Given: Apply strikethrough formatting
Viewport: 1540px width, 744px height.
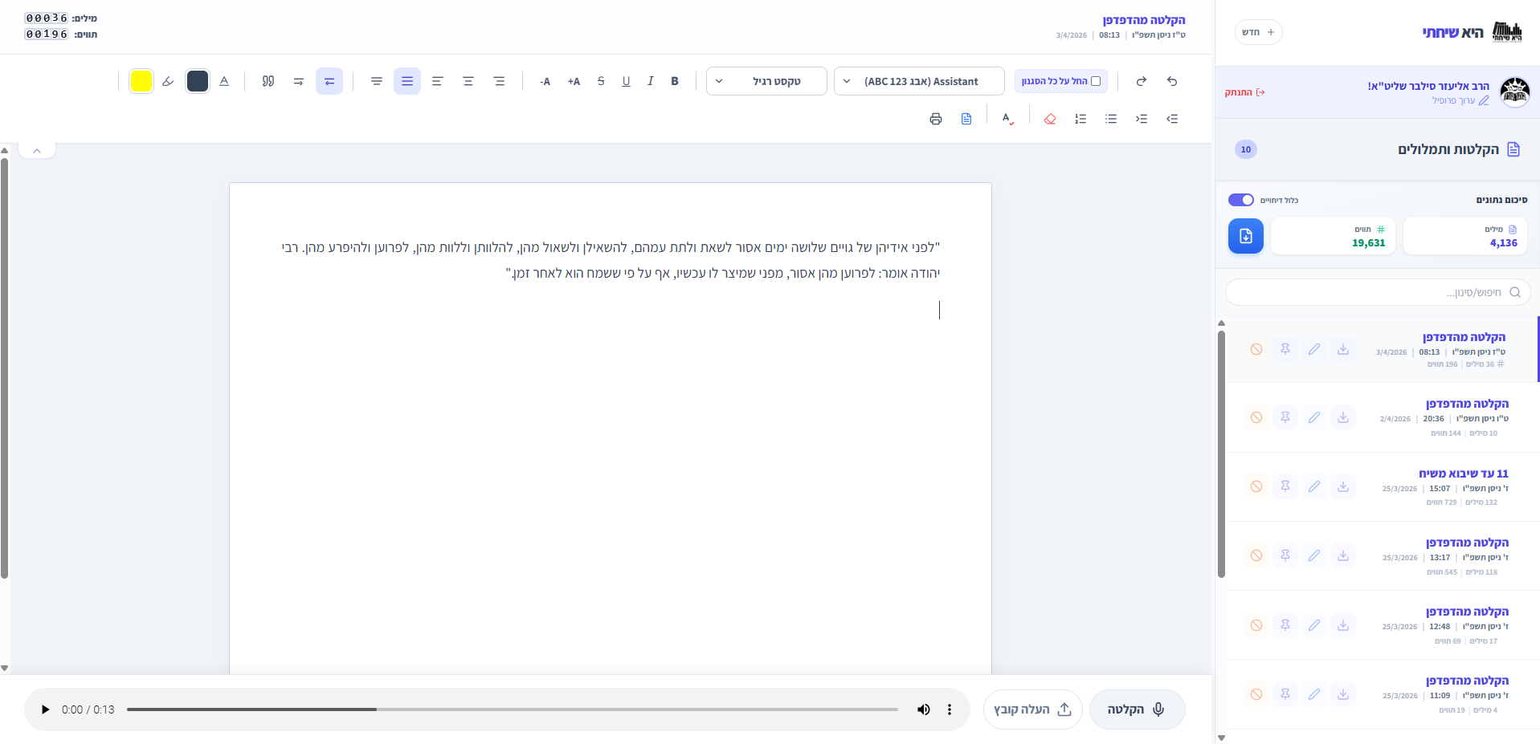Looking at the screenshot, I should point(601,81).
